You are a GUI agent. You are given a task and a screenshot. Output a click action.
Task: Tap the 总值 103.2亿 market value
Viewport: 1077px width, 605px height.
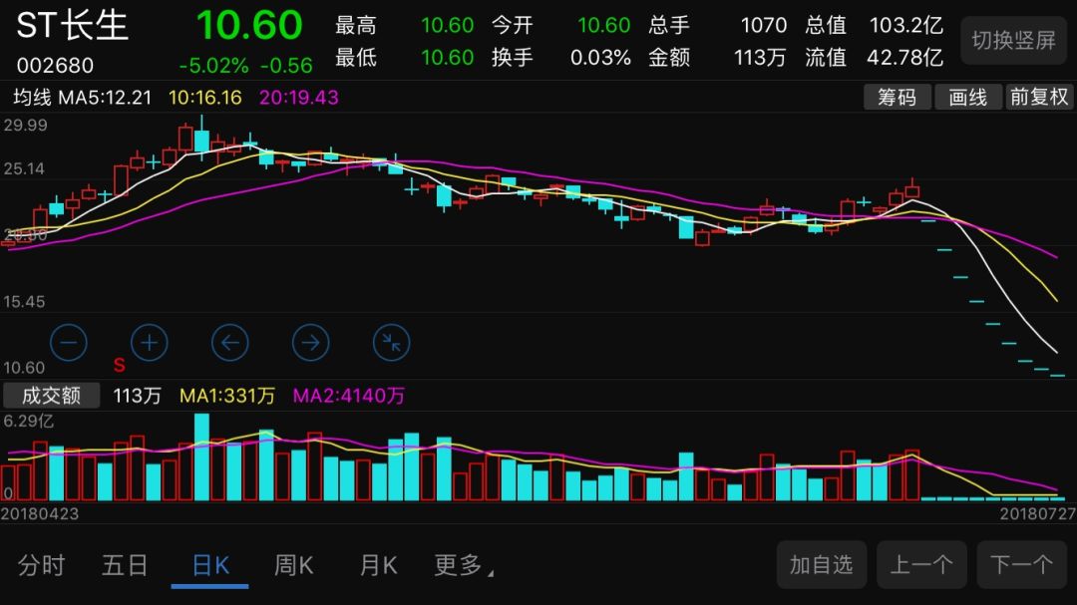click(x=874, y=25)
